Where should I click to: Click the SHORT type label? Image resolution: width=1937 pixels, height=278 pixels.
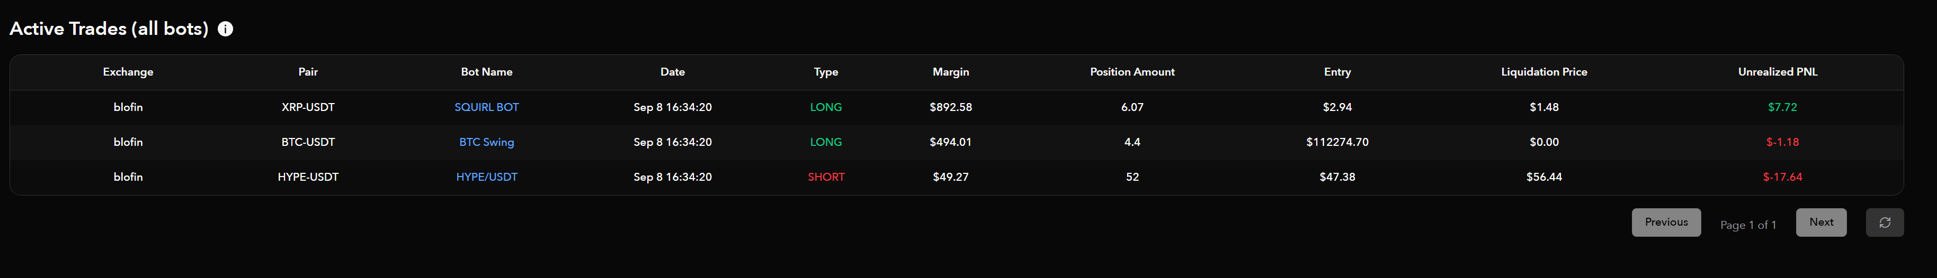tap(826, 177)
